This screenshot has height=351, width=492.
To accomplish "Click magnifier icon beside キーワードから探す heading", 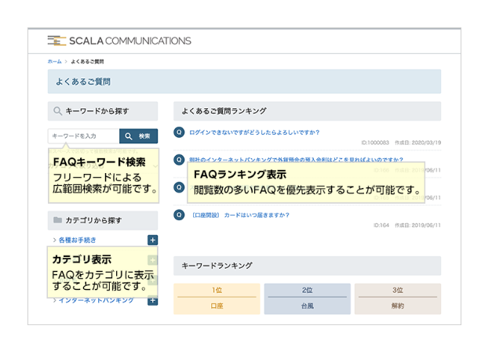I will click(57, 112).
